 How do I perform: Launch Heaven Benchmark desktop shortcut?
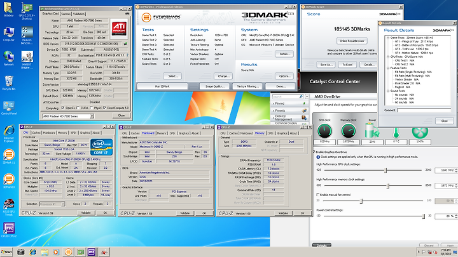27,36
